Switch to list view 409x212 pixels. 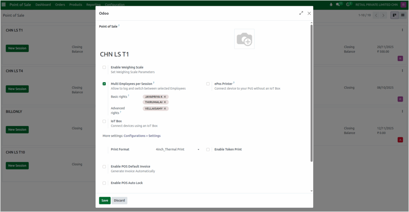tap(403, 16)
